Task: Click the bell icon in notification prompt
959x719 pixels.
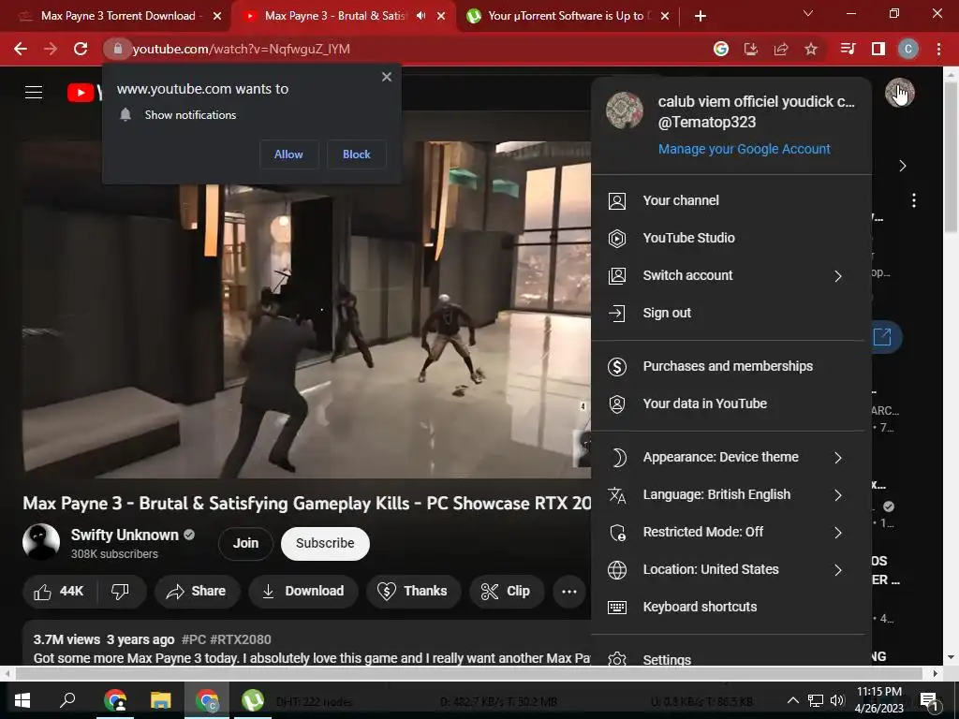Action: pyautogui.click(x=125, y=115)
